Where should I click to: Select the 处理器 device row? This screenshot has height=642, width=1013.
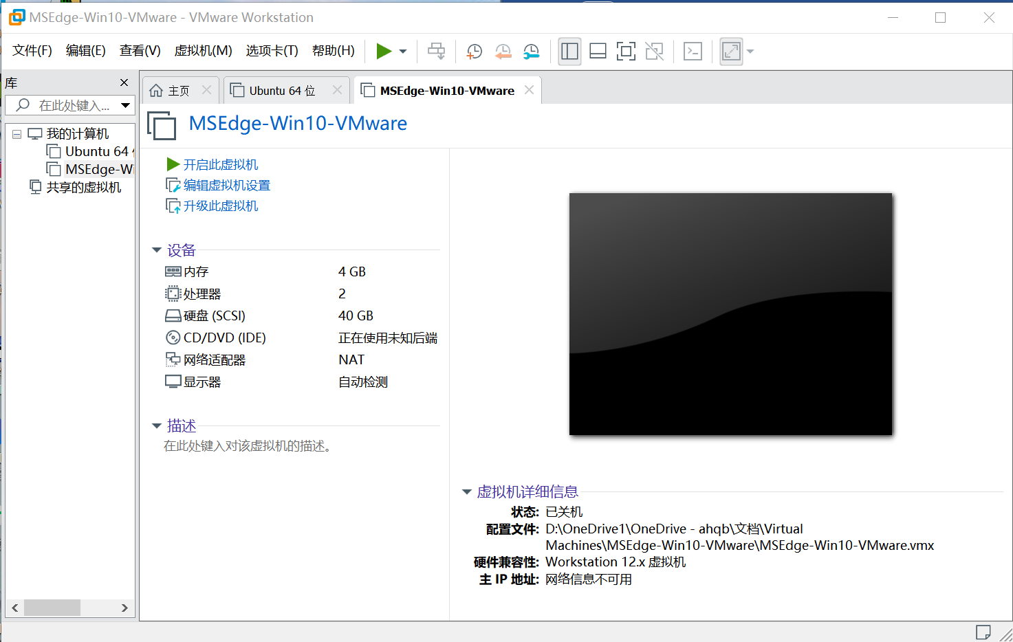point(301,294)
